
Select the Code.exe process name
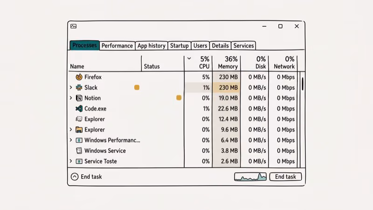[x=96, y=109]
